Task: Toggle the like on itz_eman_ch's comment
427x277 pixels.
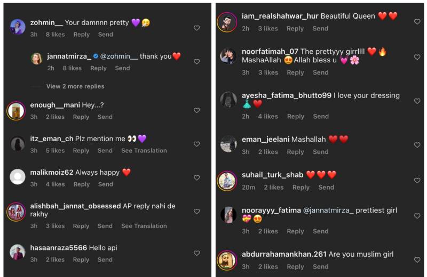Action: click(196, 144)
